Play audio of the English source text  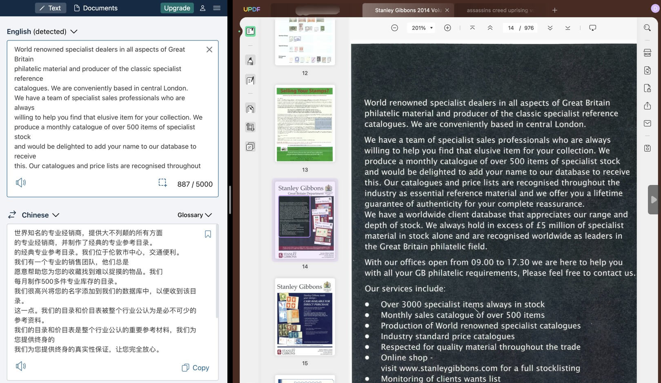coord(20,183)
